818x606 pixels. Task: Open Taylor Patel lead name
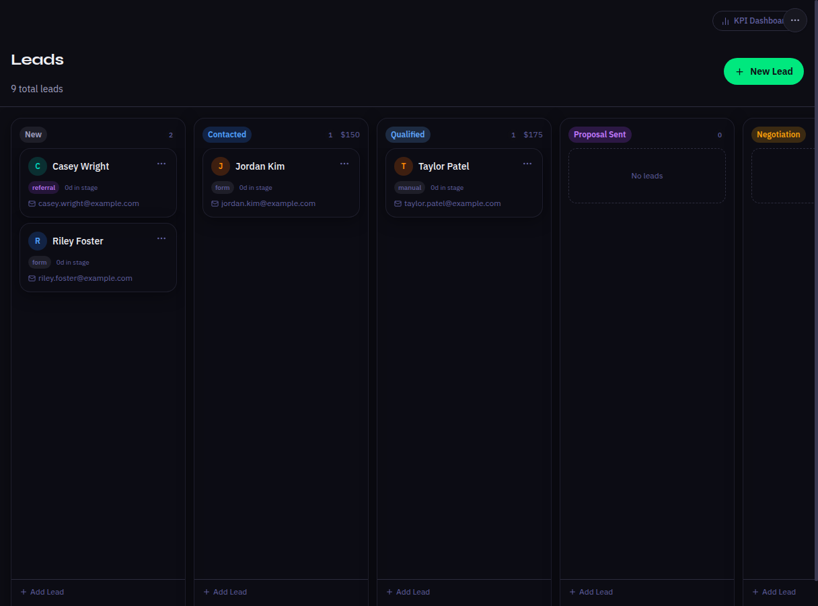pyautogui.click(x=444, y=166)
